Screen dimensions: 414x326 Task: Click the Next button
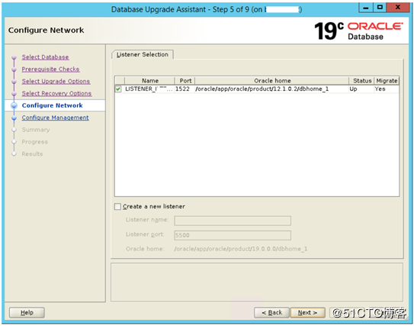pyautogui.click(x=307, y=312)
